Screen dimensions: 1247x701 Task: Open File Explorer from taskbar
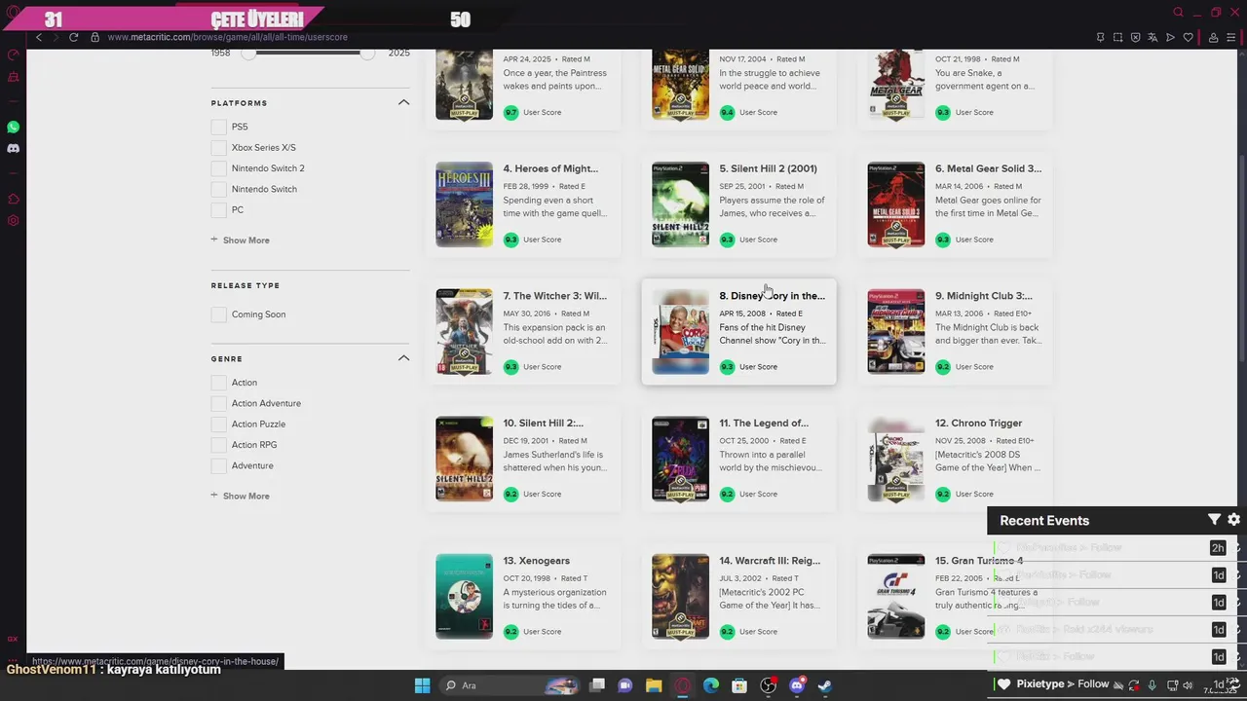click(x=654, y=685)
